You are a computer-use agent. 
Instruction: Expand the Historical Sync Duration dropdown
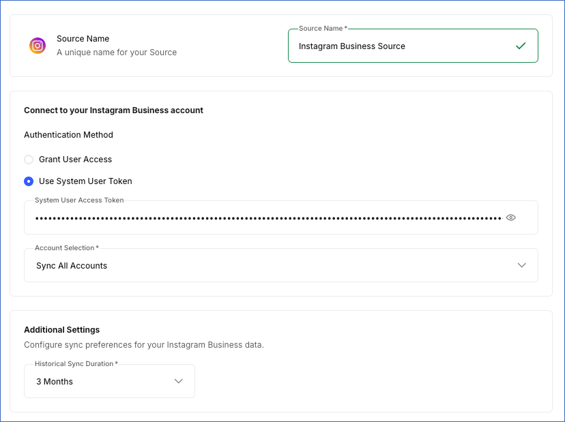point(110,381)
